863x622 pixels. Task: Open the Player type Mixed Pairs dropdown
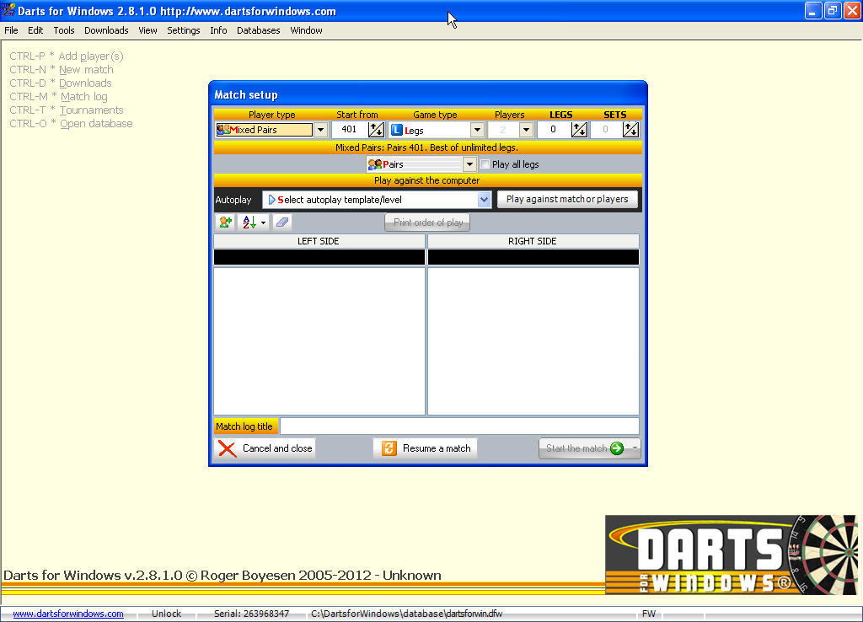pyautogui.click(x=320, y=130)
